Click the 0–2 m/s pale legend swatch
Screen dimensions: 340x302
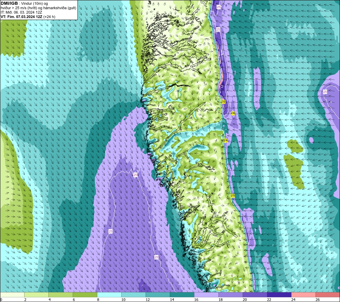pyautogui.click(x=12, y=295)
